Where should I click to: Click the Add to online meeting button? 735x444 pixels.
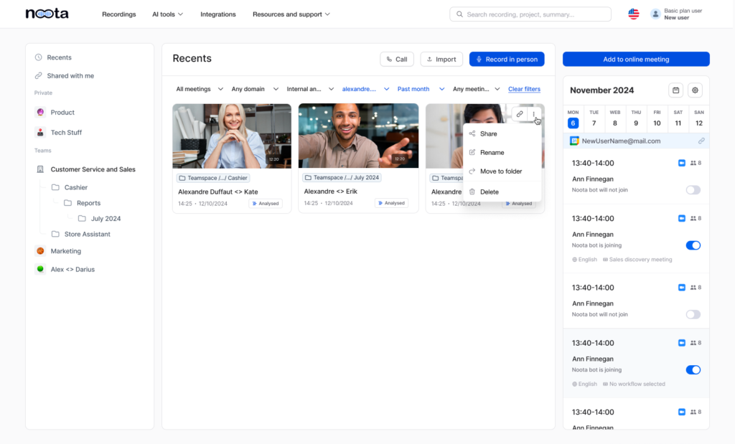(635, 59)
